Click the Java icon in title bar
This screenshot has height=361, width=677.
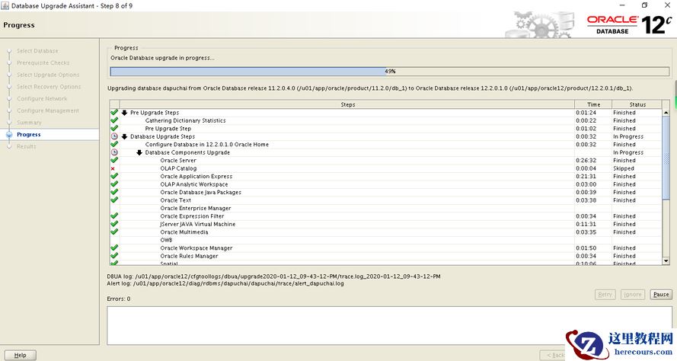tap(5, 5)
